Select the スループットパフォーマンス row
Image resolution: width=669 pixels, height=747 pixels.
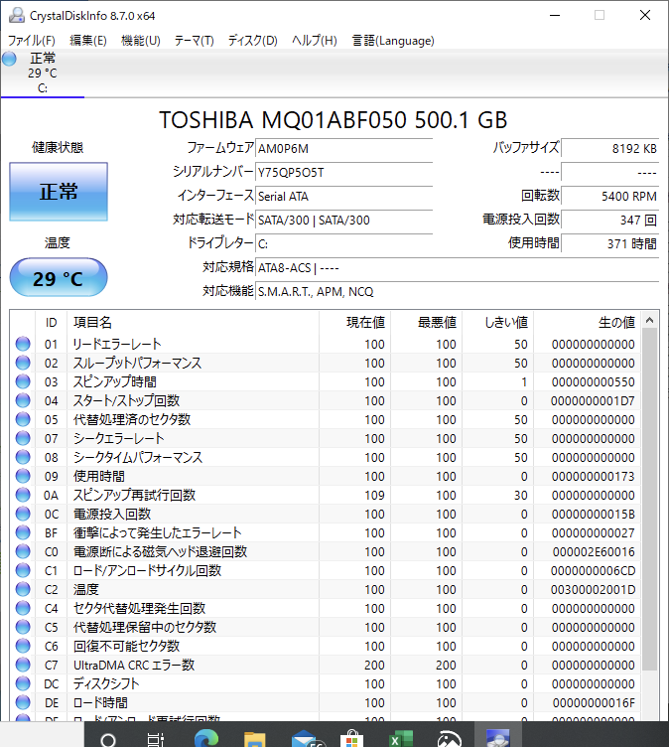click(326, 363)
